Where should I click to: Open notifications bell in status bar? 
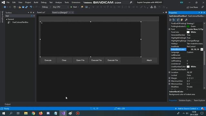tap(202, 109)
